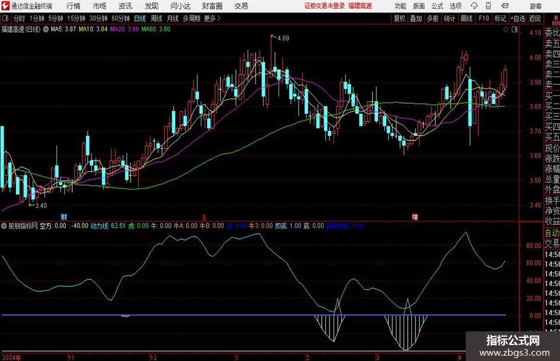This screenshot has width=560, height=361.
Task: Switch to 15分钟 period
Action: coord(76,18)
